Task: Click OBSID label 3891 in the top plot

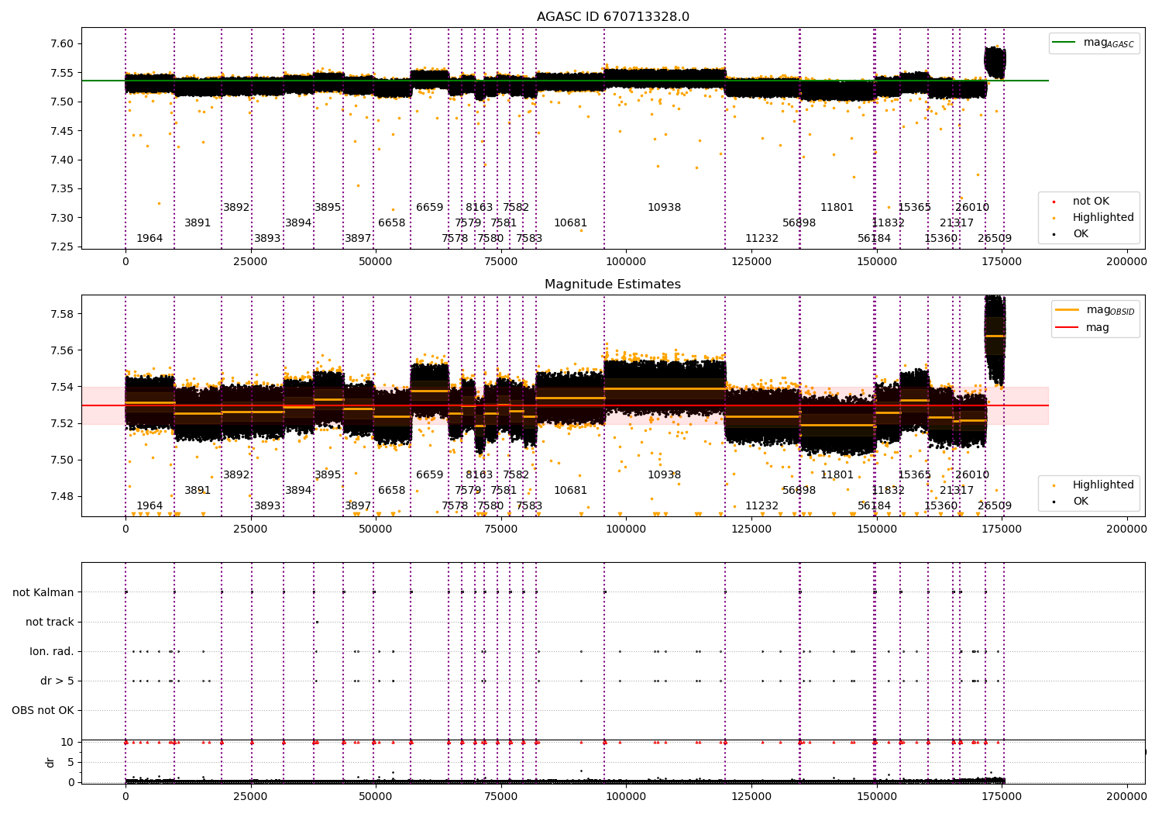Action: (198, 223)
